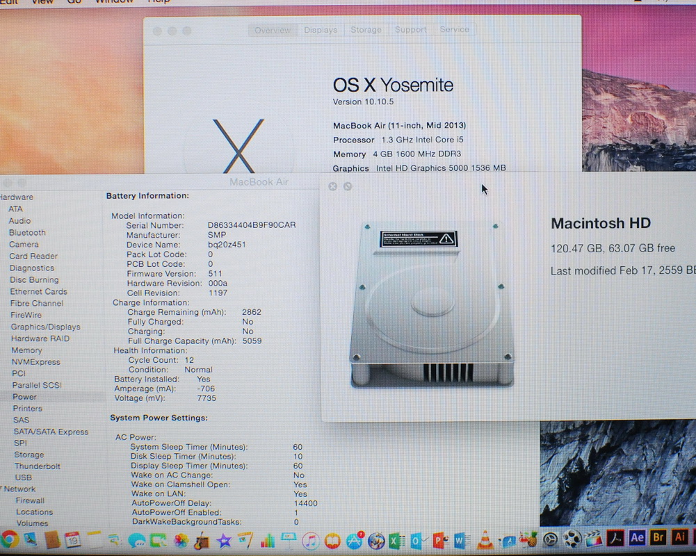Select FireWire in the sidebar
The width and height of the screenshot is (696, 556).
(x=26, y=315)
